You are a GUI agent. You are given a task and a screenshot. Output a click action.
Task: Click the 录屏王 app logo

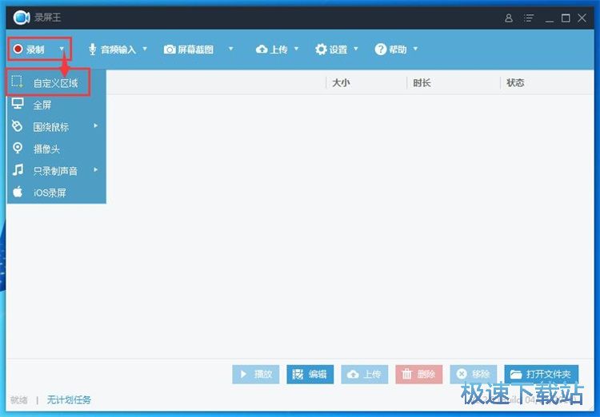tap(21, 18)
